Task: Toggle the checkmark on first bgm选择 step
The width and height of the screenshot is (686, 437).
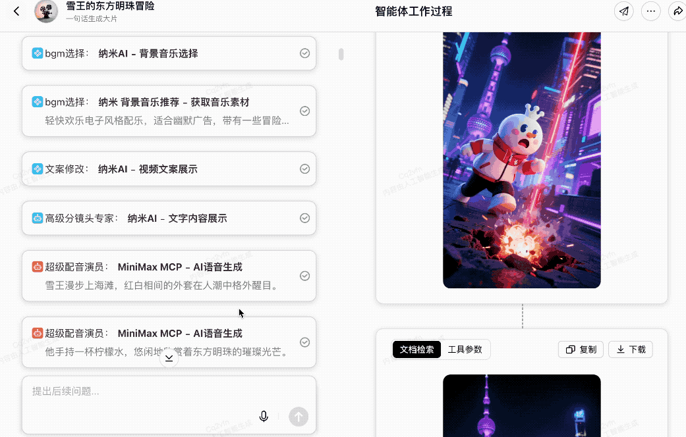Action: [304, 53]
